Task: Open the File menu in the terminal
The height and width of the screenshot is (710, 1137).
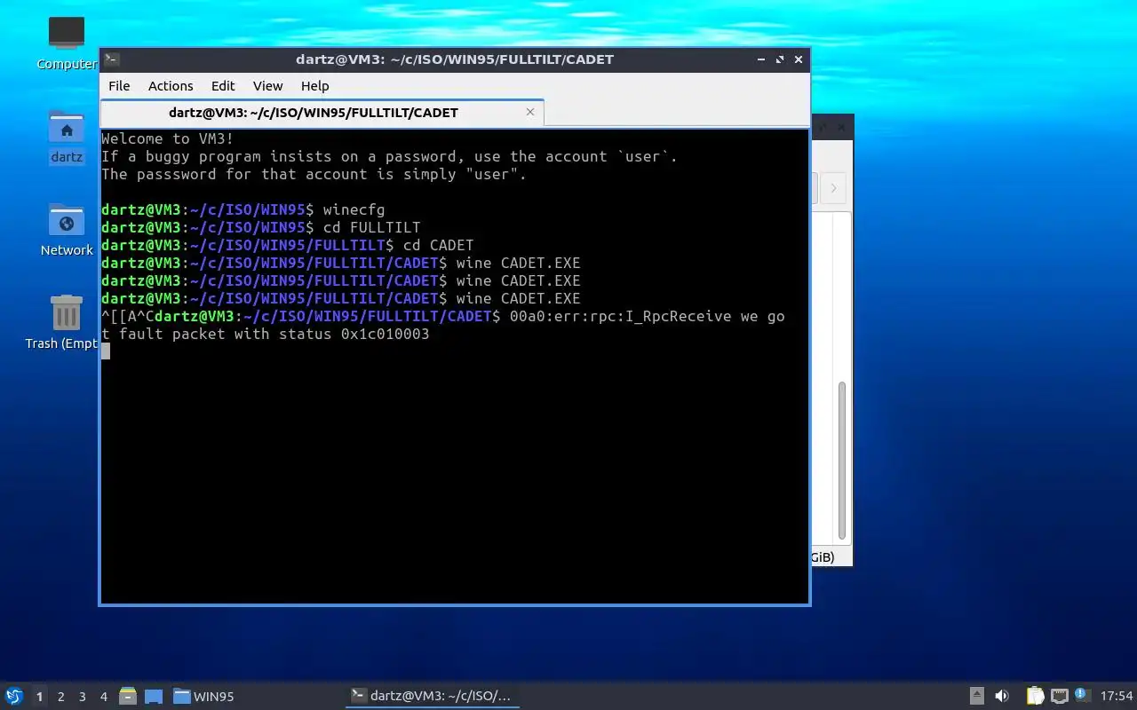Action: click(119, 86)
